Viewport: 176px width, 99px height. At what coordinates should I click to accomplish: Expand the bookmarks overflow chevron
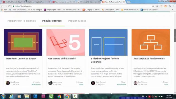(x=173, y=10)
